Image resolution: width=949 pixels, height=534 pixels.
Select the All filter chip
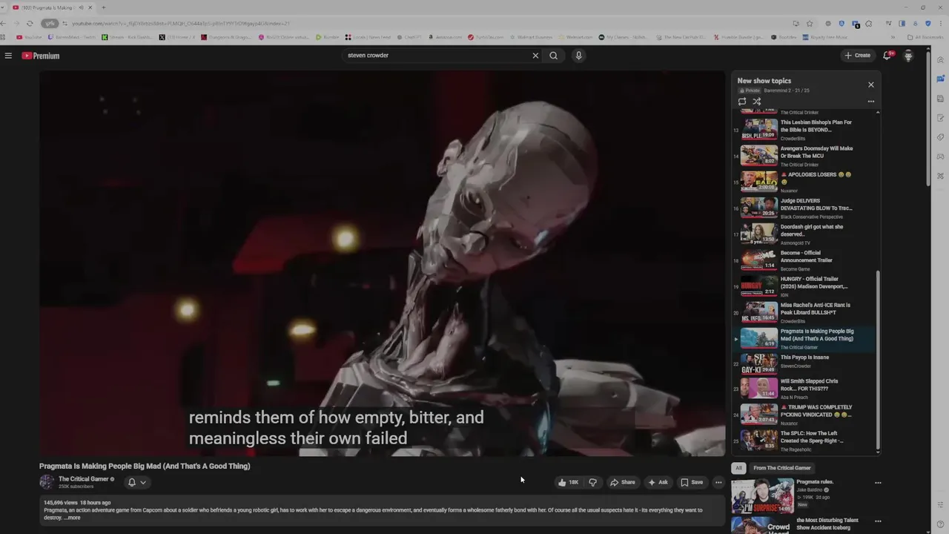[x=738, y=468]
